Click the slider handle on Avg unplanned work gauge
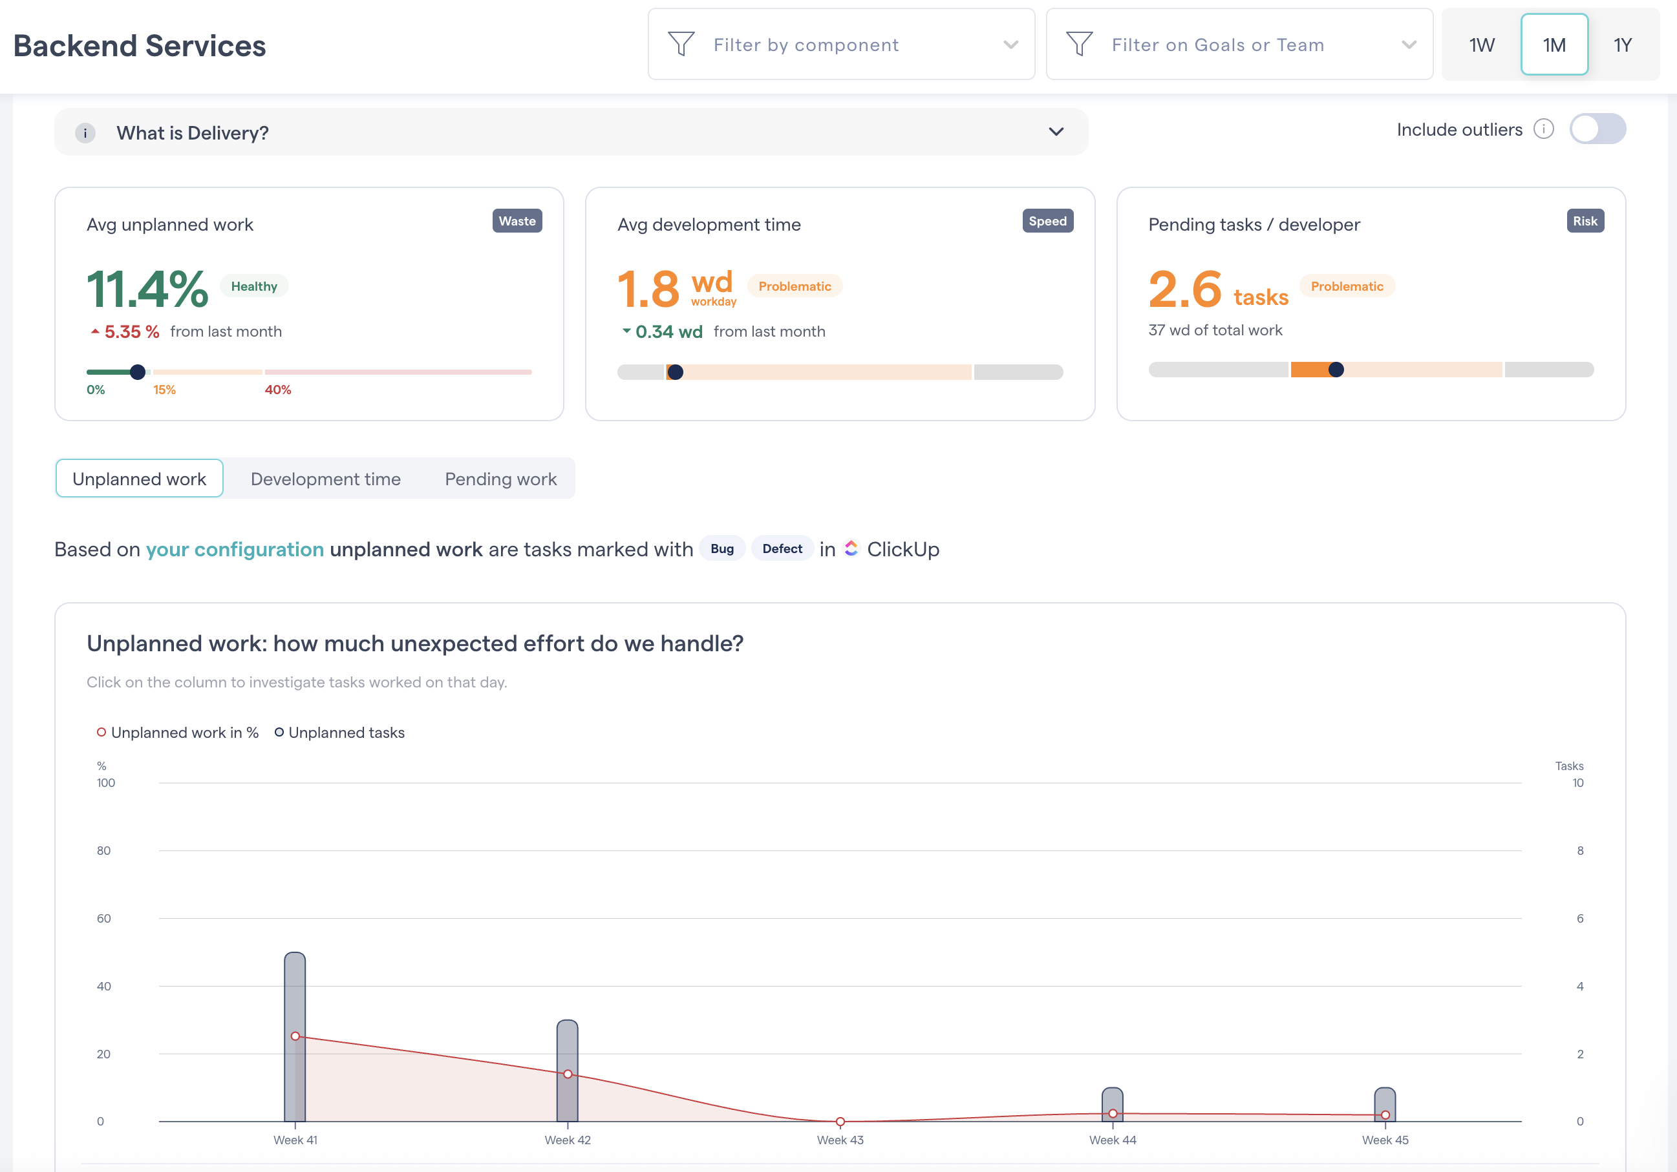The height and width of the screenshot is (1172, 1677). coord(138,371)
